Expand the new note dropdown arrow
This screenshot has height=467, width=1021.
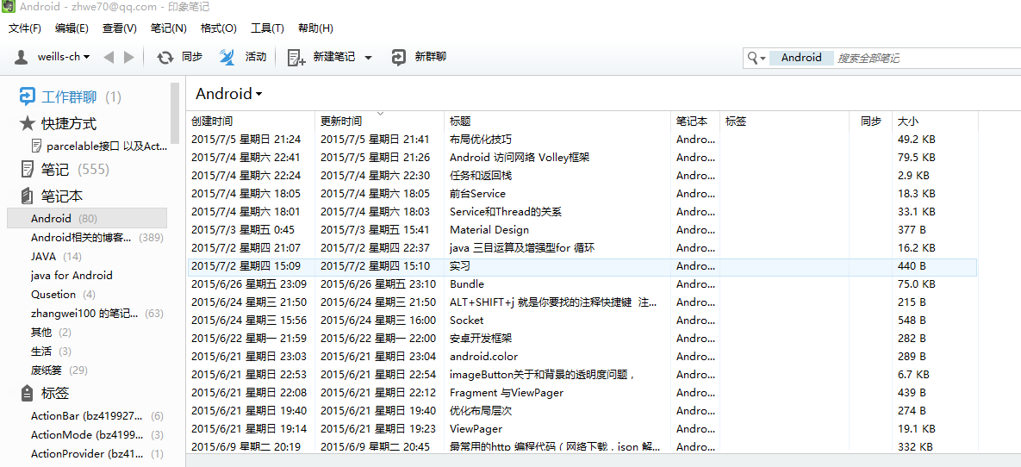(x=368, y=58)
